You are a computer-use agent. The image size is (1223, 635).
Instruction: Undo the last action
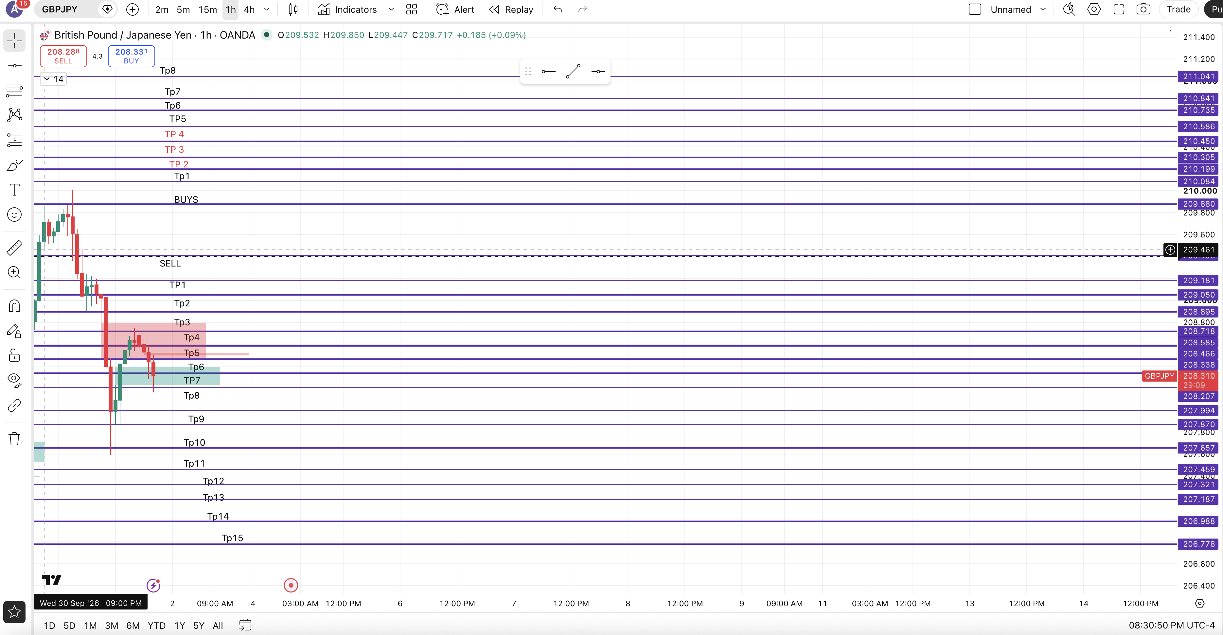(x=558, y=9)
